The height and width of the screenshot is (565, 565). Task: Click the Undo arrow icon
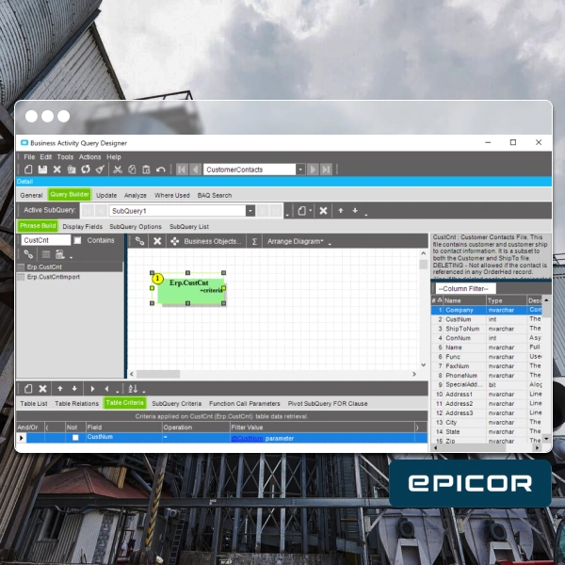161,169
